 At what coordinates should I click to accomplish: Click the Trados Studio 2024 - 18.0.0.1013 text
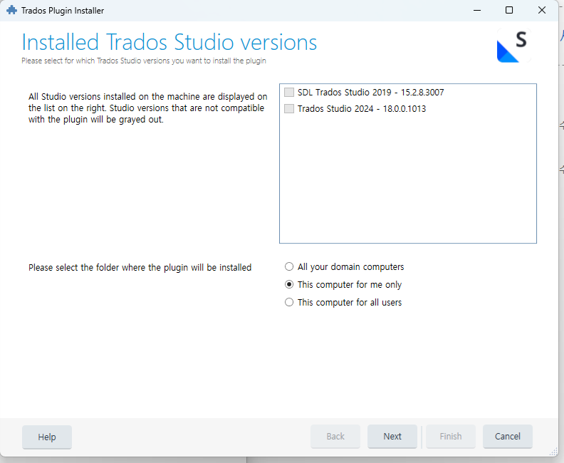pyautogui.click(x=362, y=109)
